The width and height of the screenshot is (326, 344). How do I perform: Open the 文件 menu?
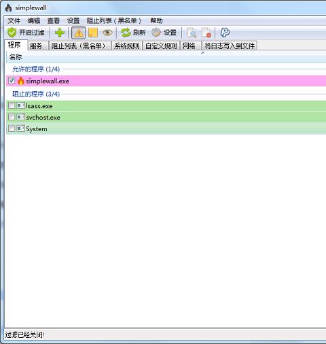[x=14, y=21]
